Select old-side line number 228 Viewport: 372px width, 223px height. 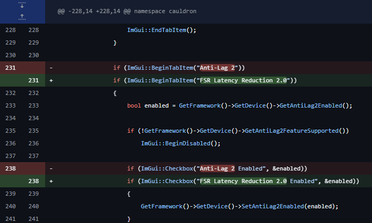[11, 30]
